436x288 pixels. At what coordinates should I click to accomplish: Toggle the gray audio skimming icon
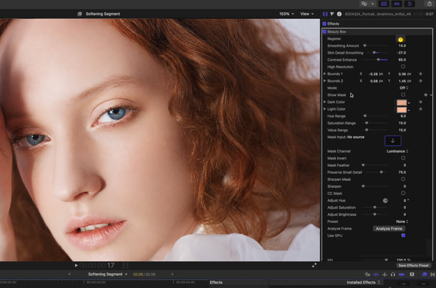coord(385,274)
